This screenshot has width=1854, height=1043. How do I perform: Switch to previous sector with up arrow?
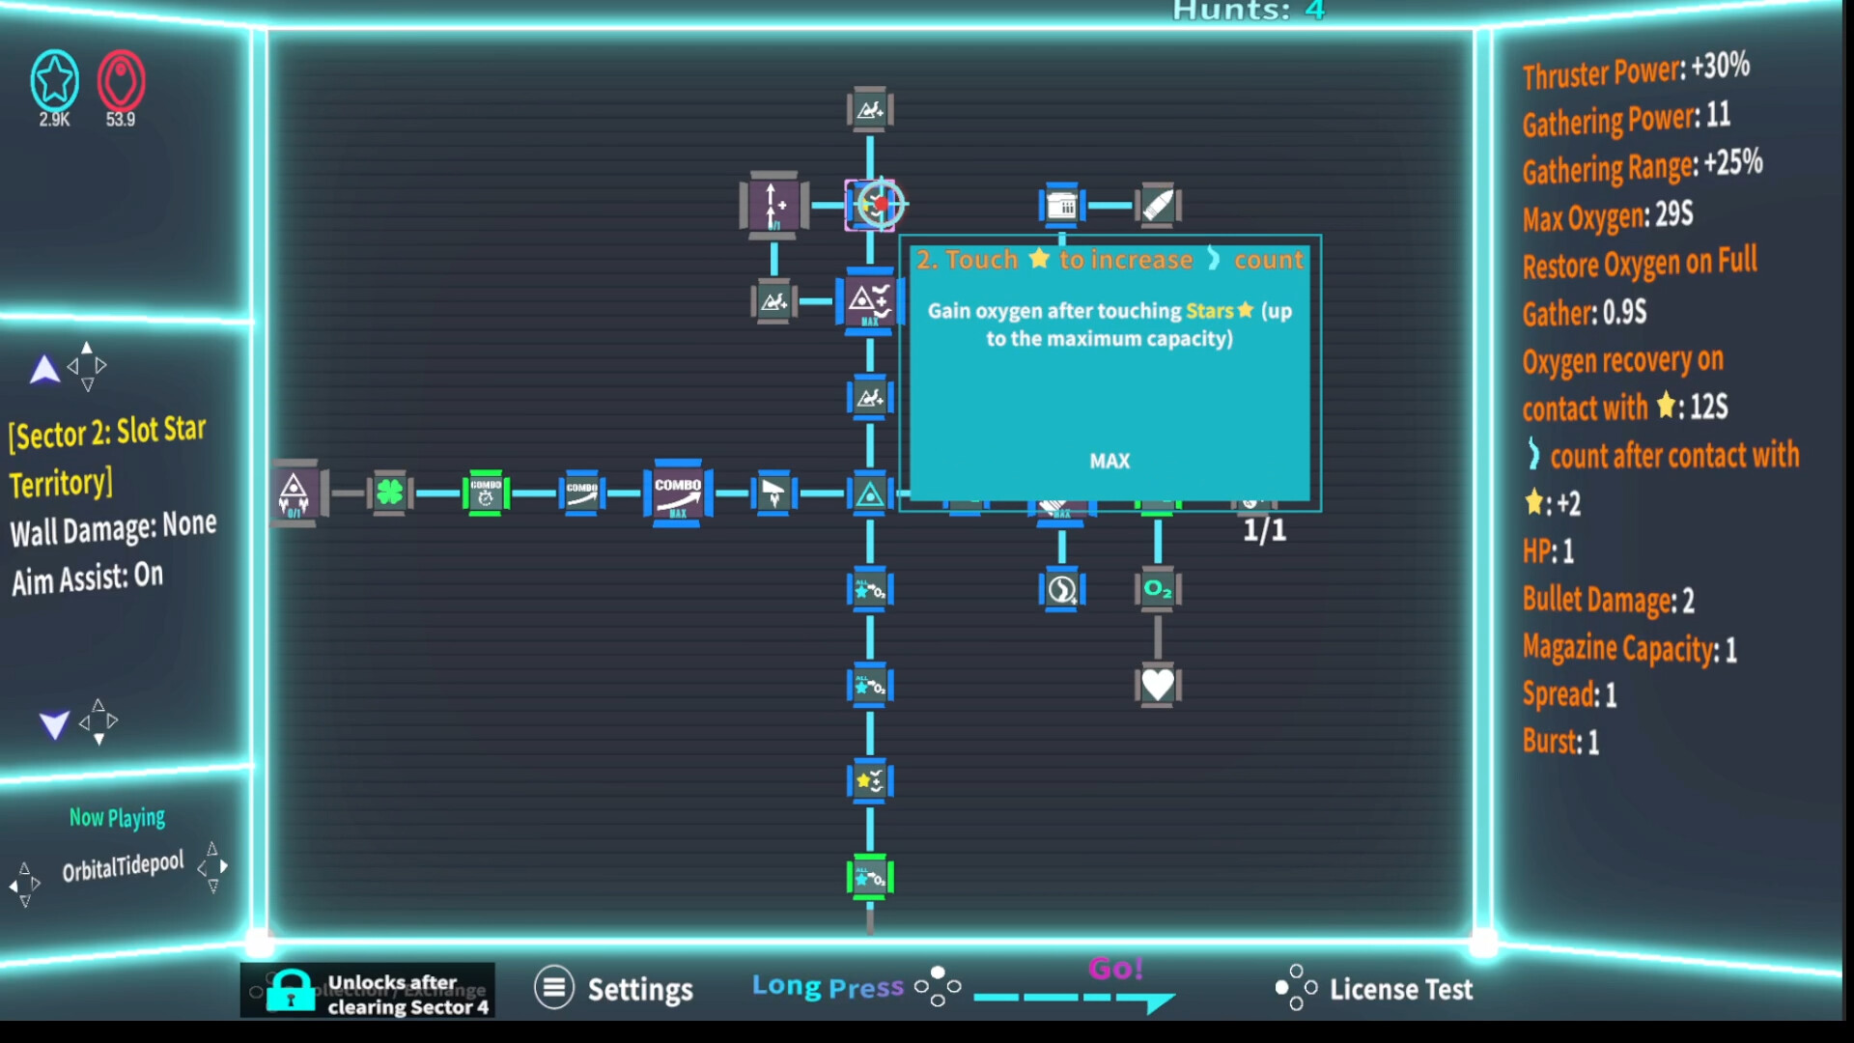point(44,369)
